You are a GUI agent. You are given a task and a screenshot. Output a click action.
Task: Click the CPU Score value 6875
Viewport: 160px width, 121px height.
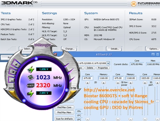(154, 39)
